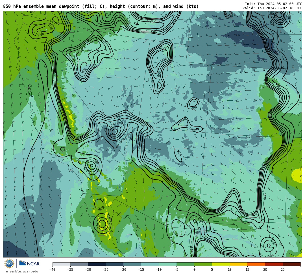The width and height of the screenshot is (305, 275).
Task: Click the colorbar label -30
Action: click(88, 270)
